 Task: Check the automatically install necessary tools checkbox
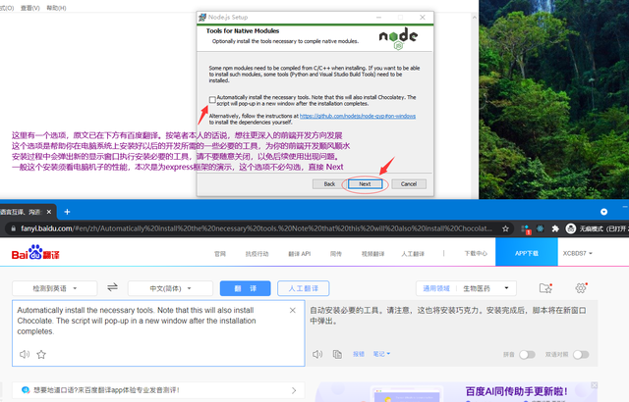(212, 99)
